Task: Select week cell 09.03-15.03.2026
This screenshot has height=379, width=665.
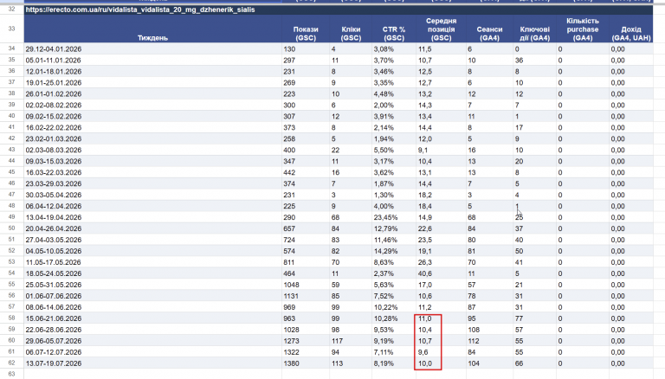Action: coord(152,161)
